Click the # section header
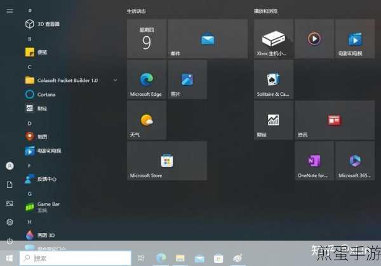Image resolution: width=381 pixels, height=266 pixels. [30, 11]
